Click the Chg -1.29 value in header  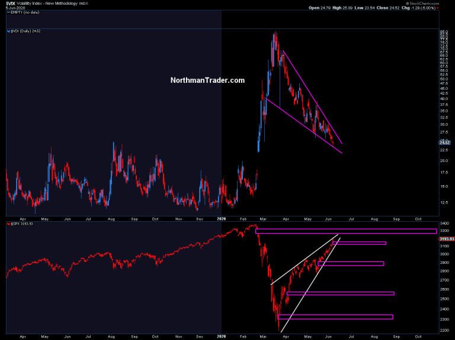coord(422,8)
